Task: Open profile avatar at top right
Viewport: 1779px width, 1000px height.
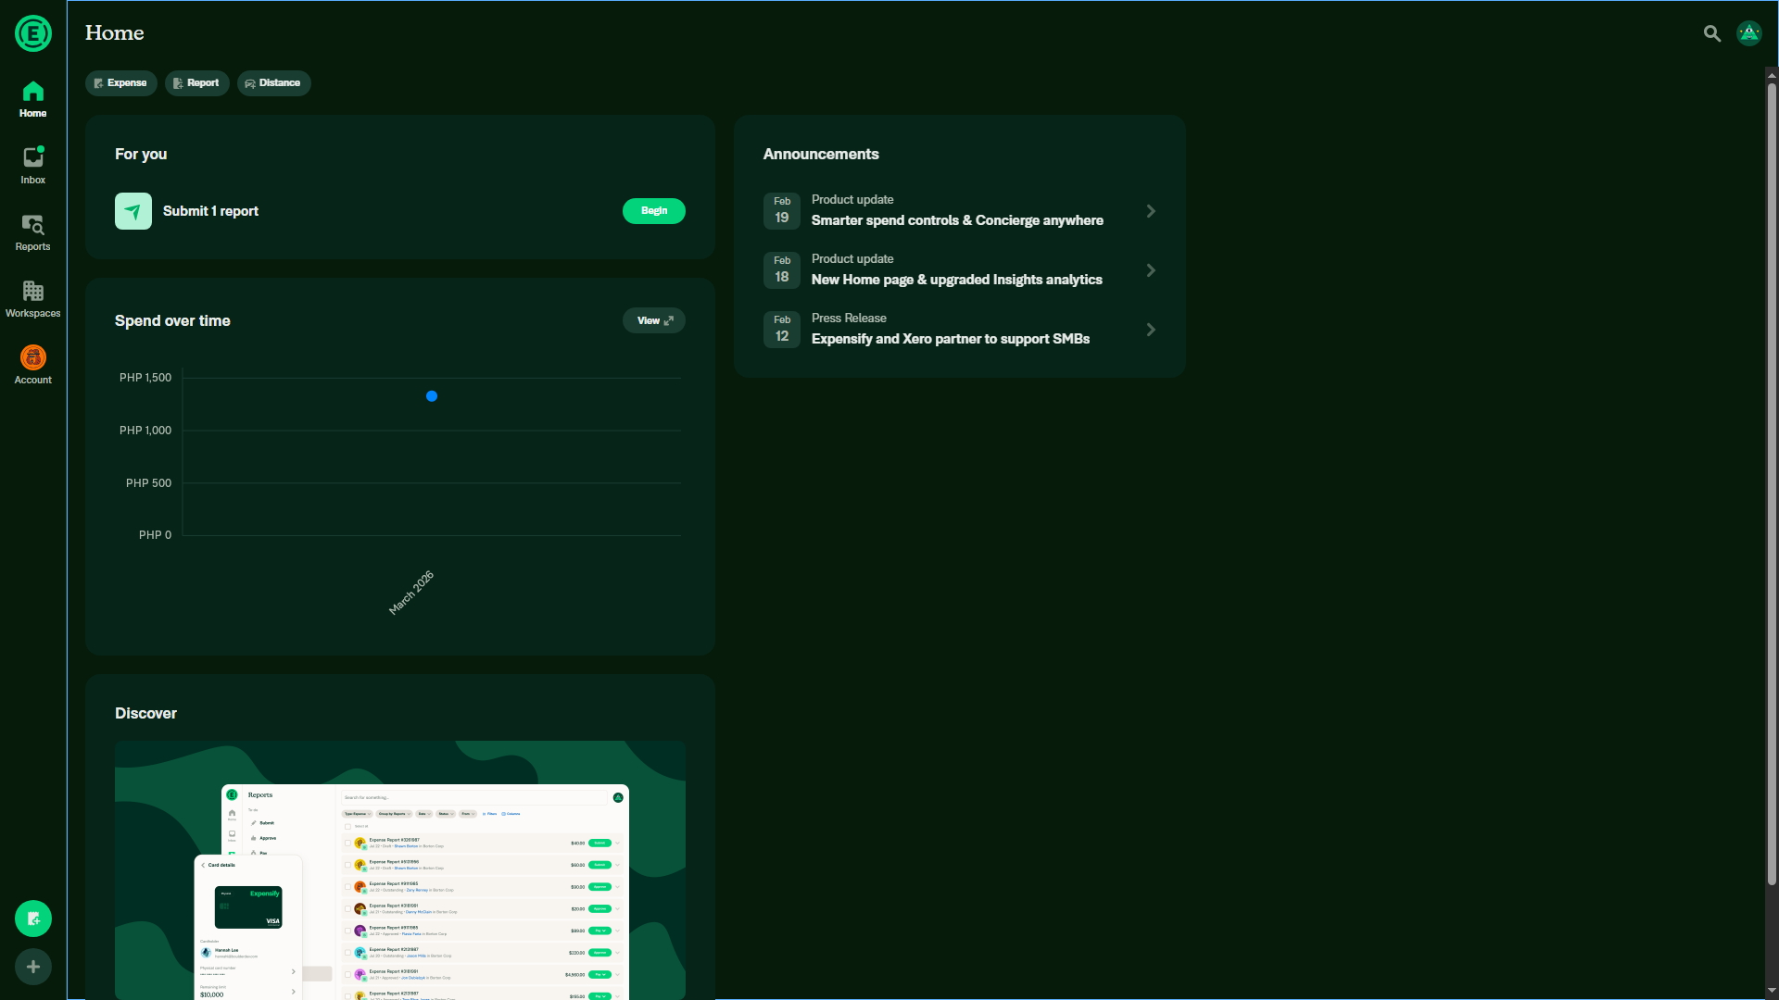Action: point(1748,33)
